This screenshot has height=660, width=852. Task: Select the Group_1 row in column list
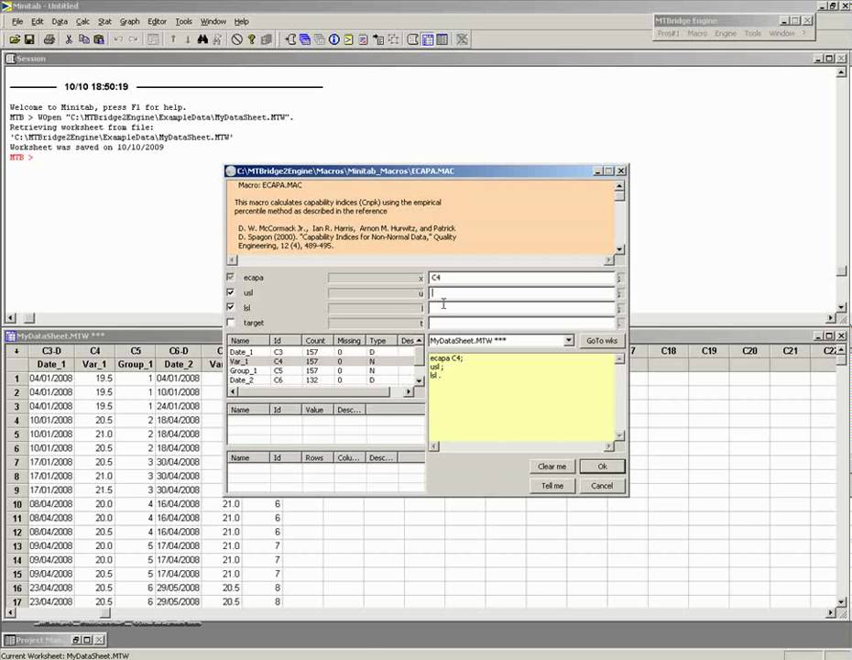point(321,370)
